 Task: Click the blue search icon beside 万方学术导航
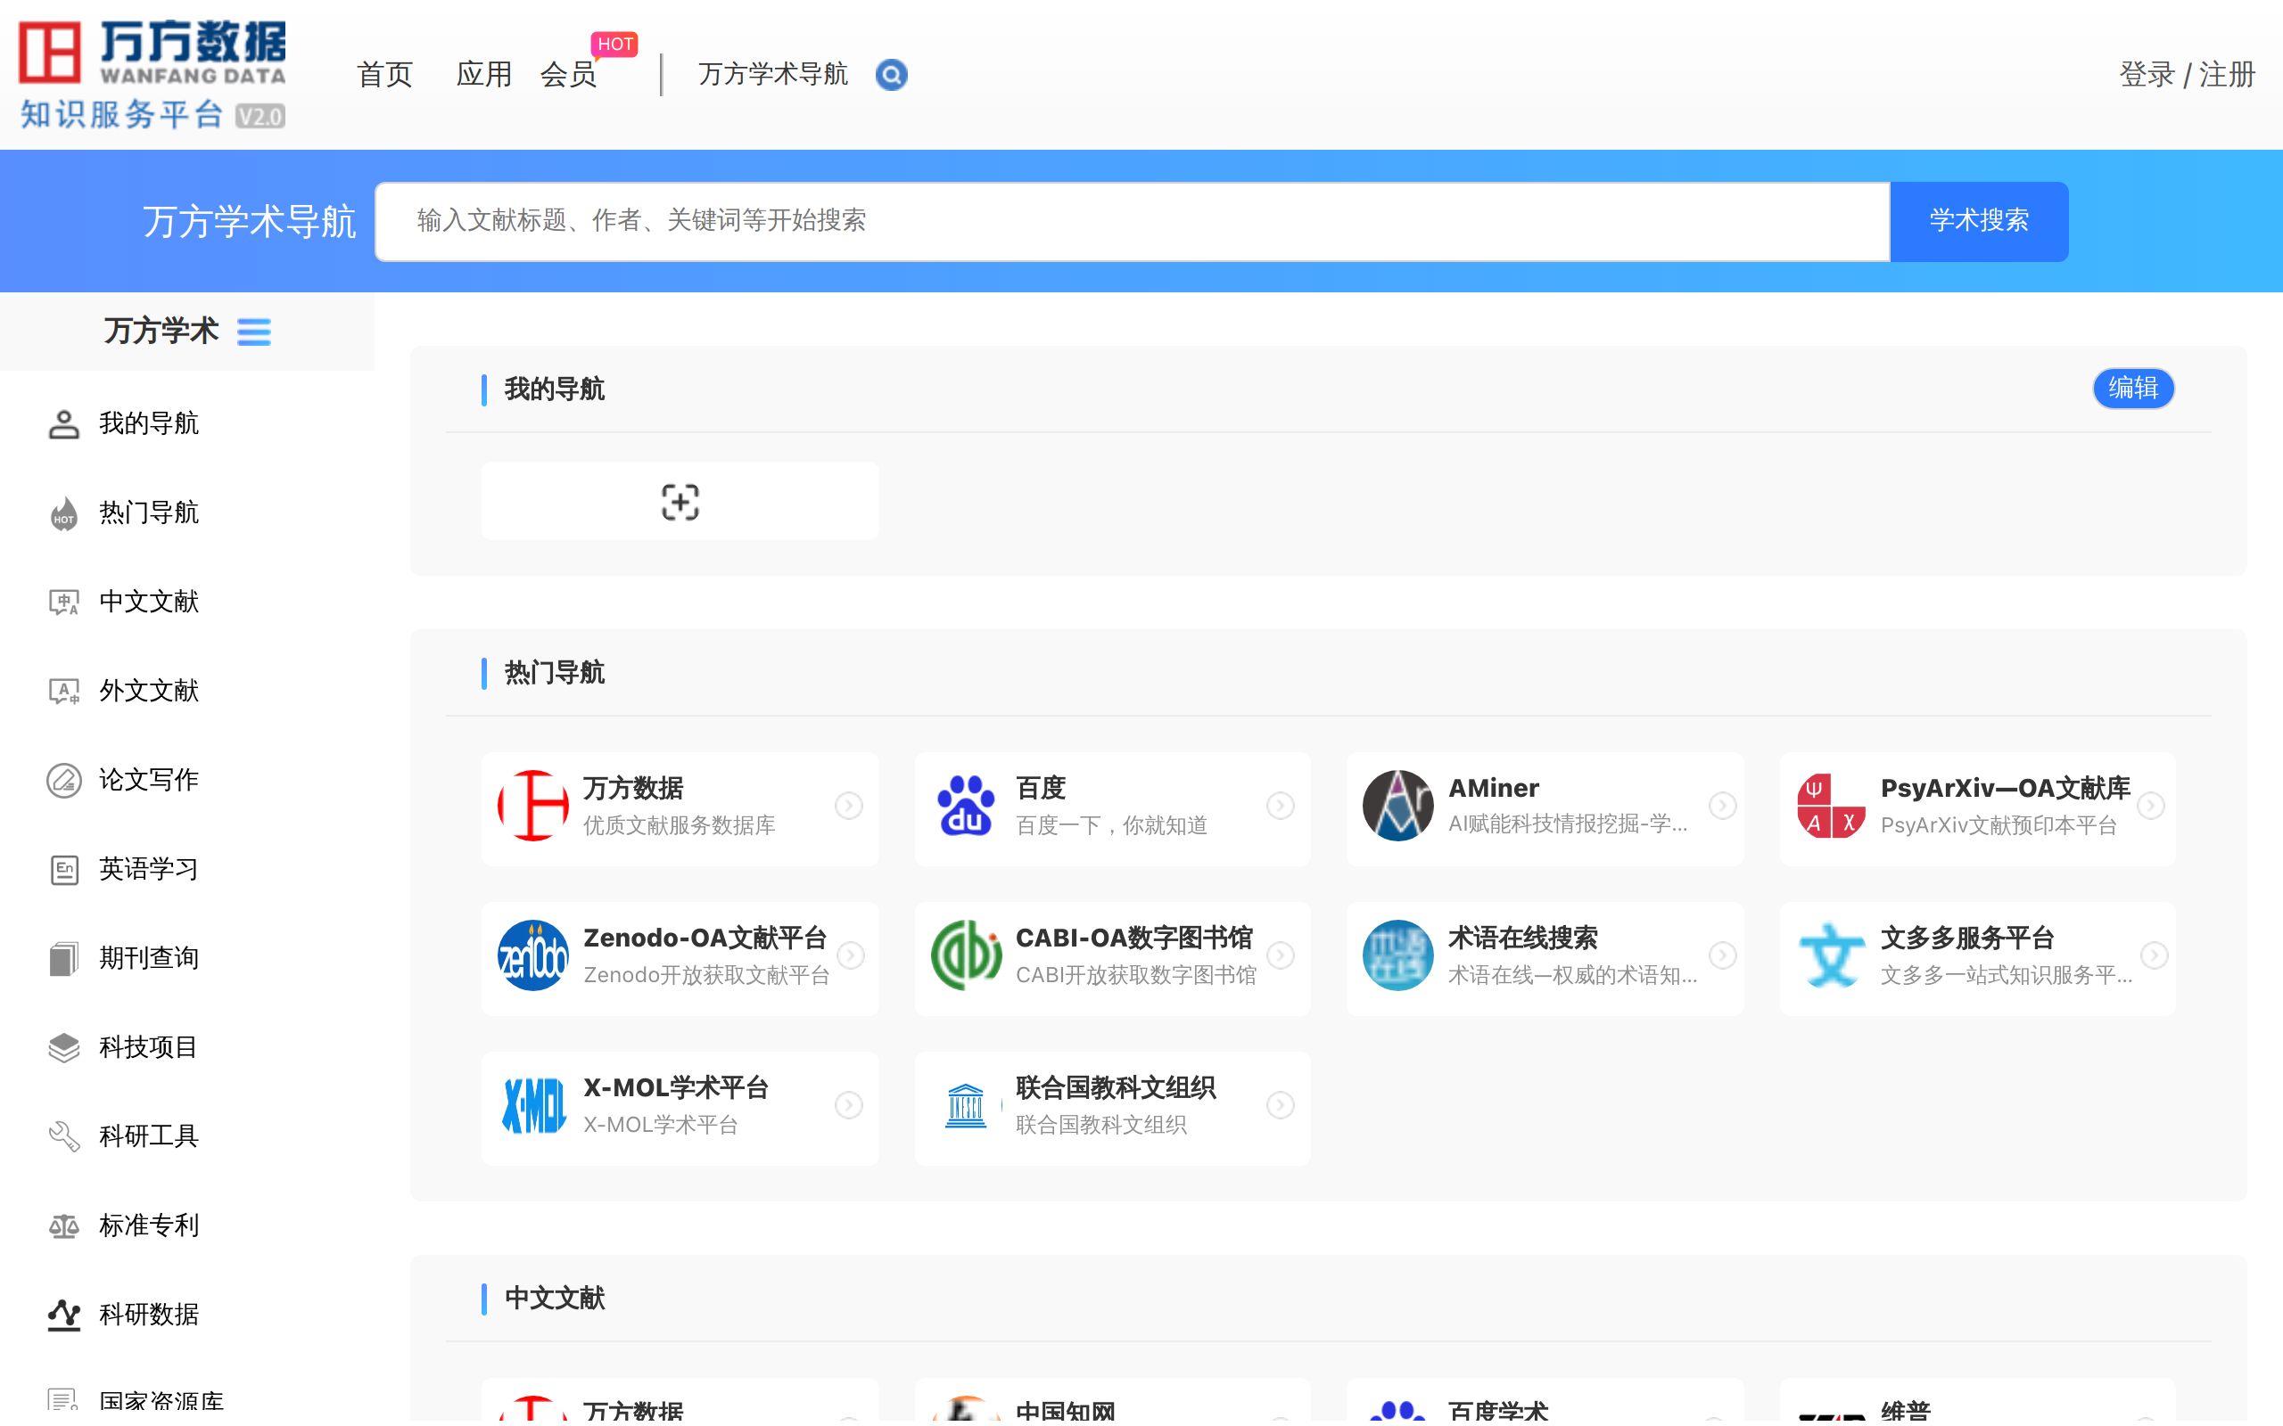pos(891,75)
